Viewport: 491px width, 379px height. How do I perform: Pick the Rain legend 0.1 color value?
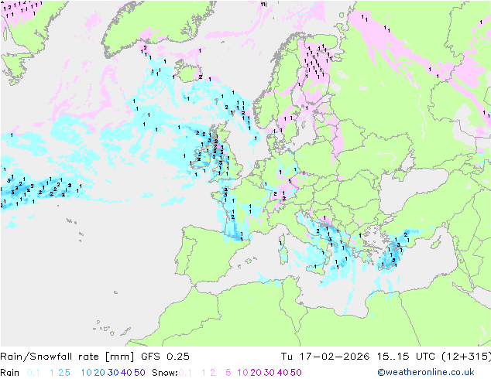[x=33, y=373]
